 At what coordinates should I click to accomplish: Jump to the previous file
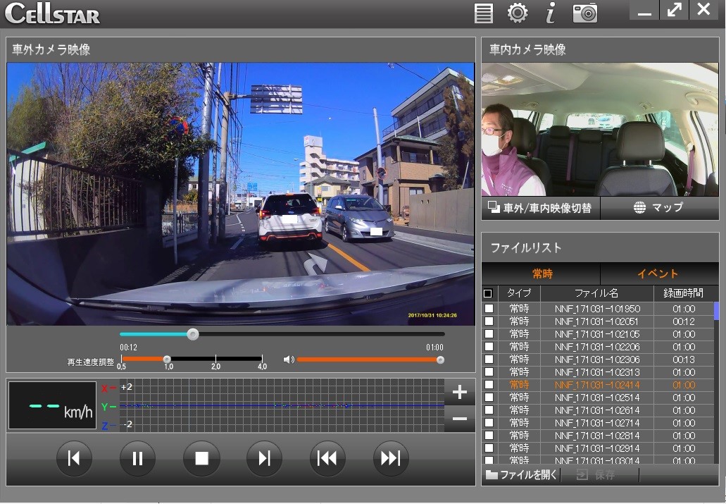coord(327,458)
